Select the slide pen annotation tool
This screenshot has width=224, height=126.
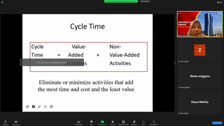click(39, 106)
